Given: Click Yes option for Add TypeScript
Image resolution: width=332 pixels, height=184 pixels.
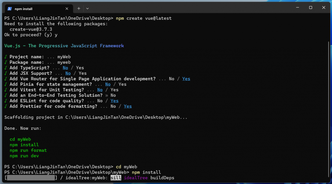Looking at the screenshot, I should pos(80,68).
